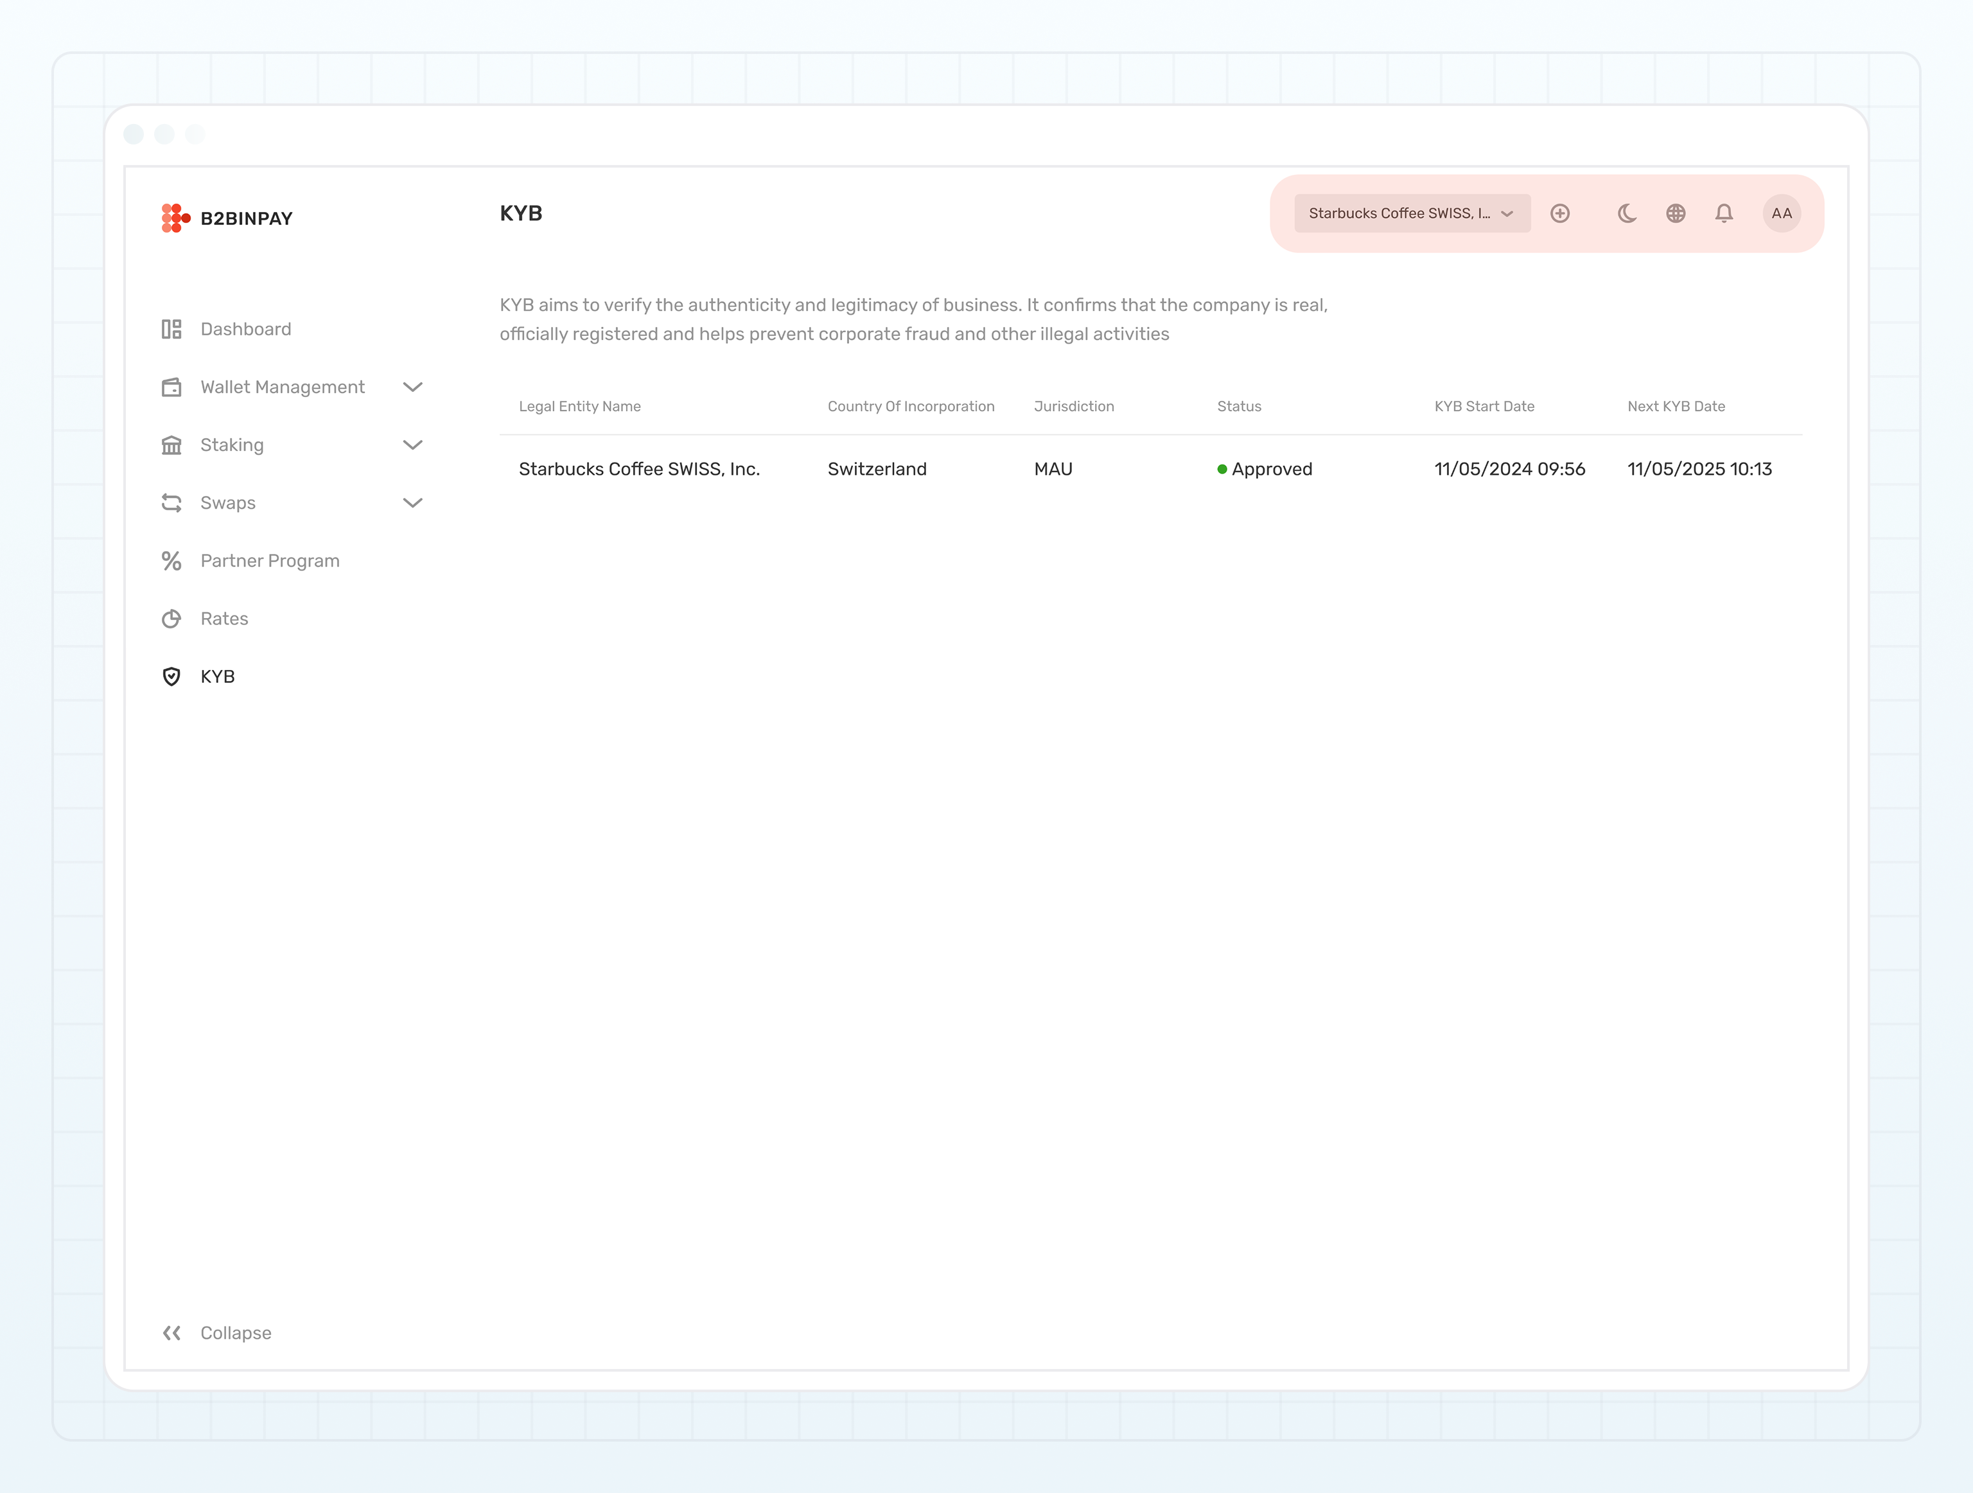The width and height of the screenshot is (1973, 1493).
Task: Expand Swaps submenu chevron
Action: pyautogui.click(x=412, y=502)
